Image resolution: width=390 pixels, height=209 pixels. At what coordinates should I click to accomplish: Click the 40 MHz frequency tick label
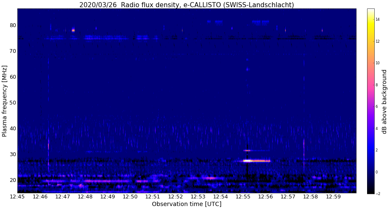click(13, 129)
